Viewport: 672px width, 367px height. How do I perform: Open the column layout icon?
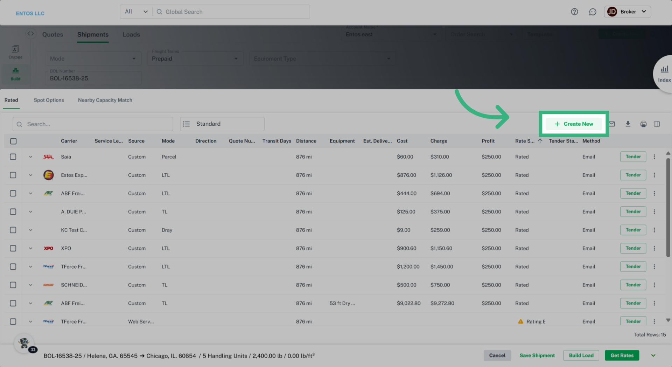click(657, 124)
